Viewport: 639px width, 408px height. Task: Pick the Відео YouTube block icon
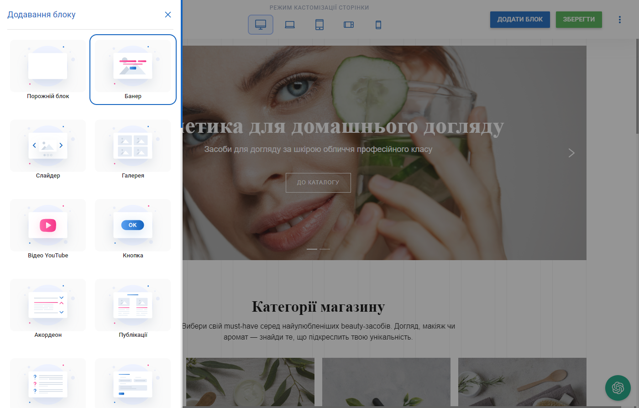pos(47,225)
